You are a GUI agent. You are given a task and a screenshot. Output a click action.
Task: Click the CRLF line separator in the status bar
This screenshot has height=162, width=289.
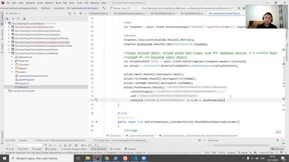click(214, 153)
